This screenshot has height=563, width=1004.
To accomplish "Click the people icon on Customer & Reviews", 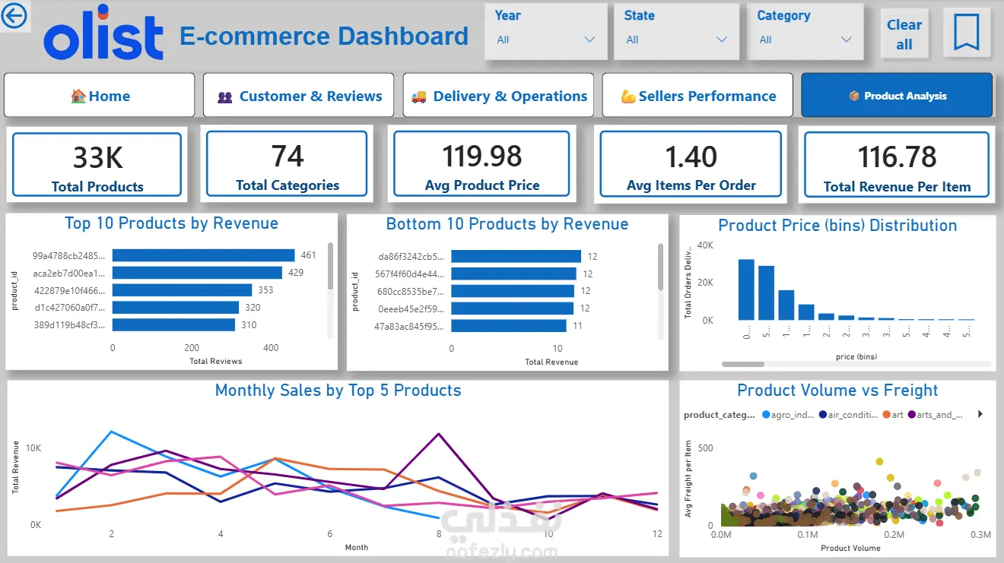I will (x=224, y=97).
